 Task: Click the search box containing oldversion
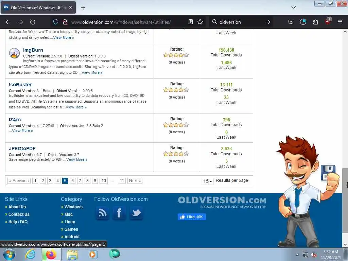241,22
